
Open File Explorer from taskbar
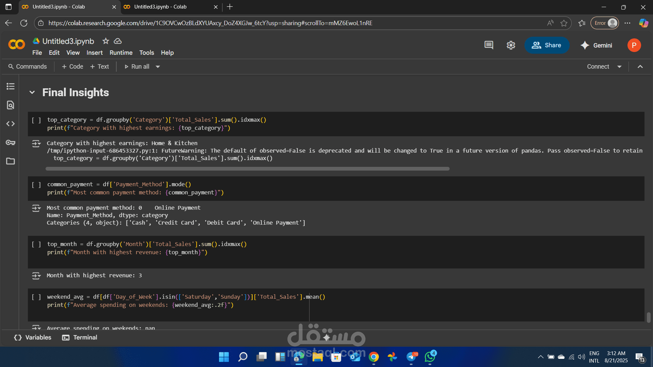point(318,357)
